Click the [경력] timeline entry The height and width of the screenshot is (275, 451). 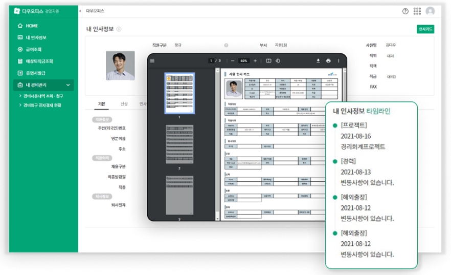pyautogui.click(x=348, y=161)
